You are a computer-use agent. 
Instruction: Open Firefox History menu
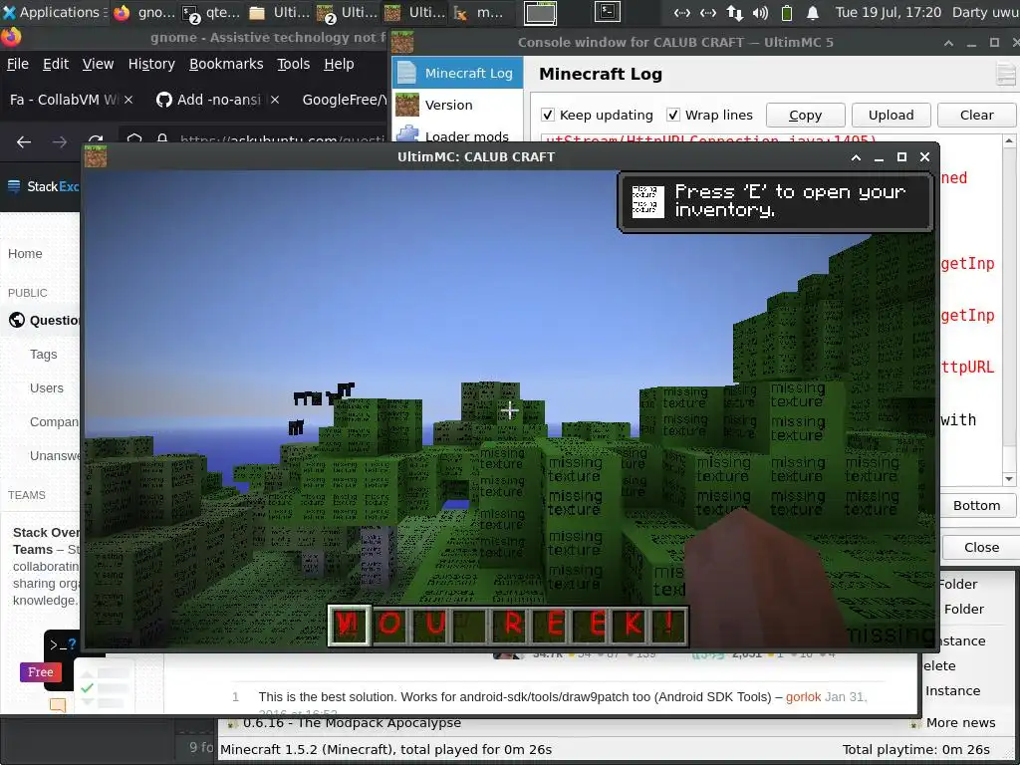151,64
